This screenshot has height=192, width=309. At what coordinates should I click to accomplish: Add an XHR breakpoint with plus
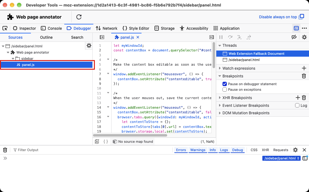[298, 98]
